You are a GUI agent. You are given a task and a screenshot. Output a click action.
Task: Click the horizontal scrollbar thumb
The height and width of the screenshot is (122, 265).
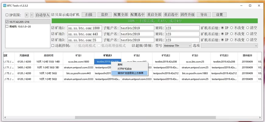(x=145, y=117)
